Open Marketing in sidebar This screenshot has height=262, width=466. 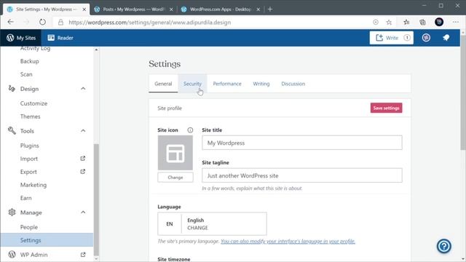[x=33, y=185]
